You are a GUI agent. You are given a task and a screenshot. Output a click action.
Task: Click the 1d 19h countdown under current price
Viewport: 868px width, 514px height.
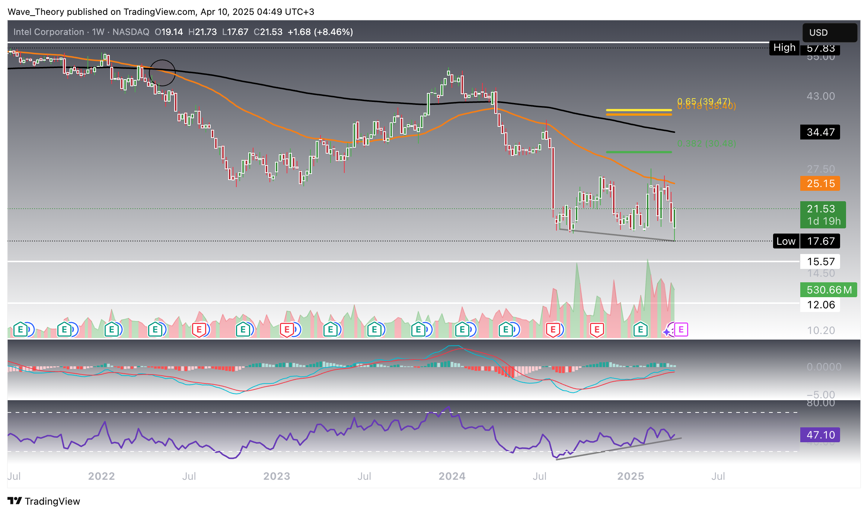(823, 221)
